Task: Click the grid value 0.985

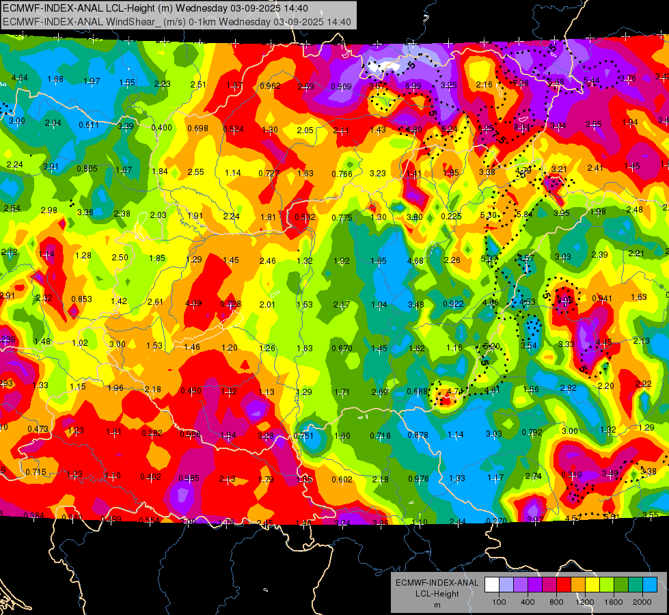Action: 189,478
